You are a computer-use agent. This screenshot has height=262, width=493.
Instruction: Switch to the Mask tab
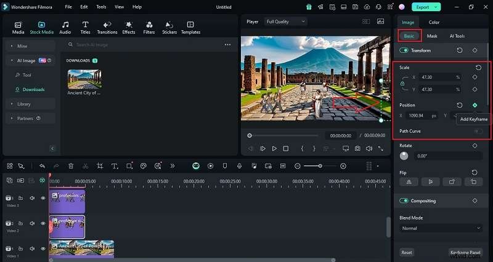pos(432,36)
